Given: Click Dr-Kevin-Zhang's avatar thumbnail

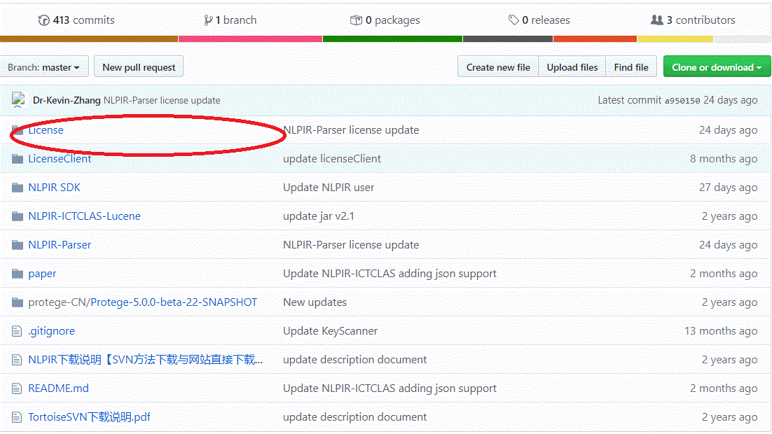Looking at the screenshot, I should tap(18, 100).
